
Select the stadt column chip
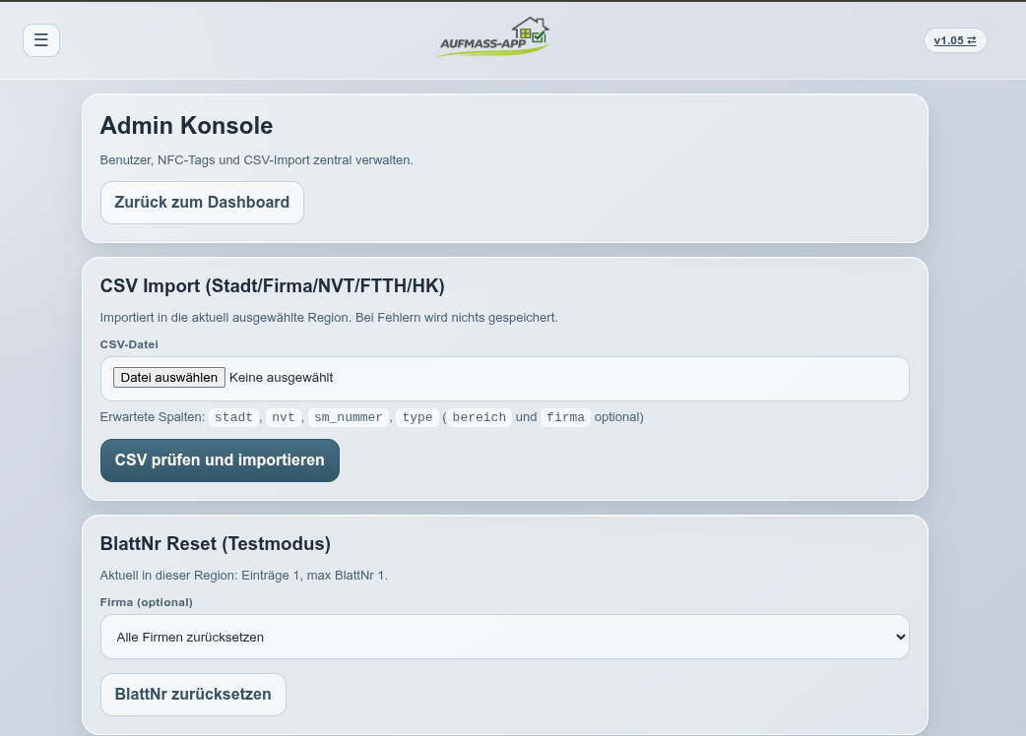(x=233, y=417)
